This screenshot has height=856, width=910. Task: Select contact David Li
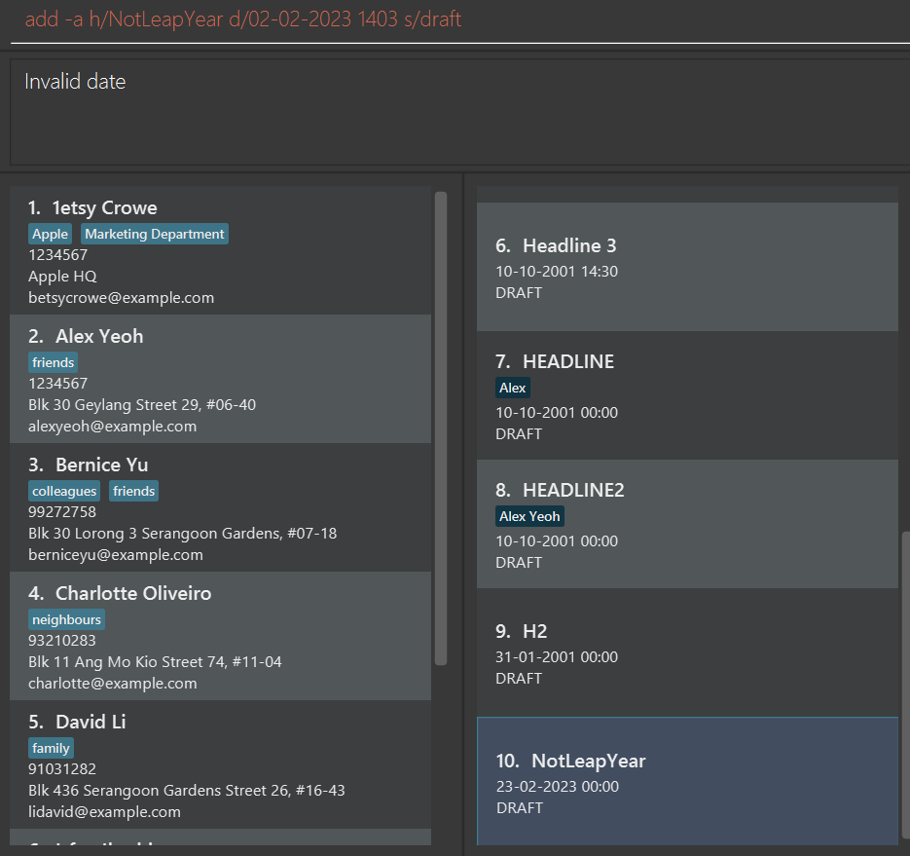point(221,764)
